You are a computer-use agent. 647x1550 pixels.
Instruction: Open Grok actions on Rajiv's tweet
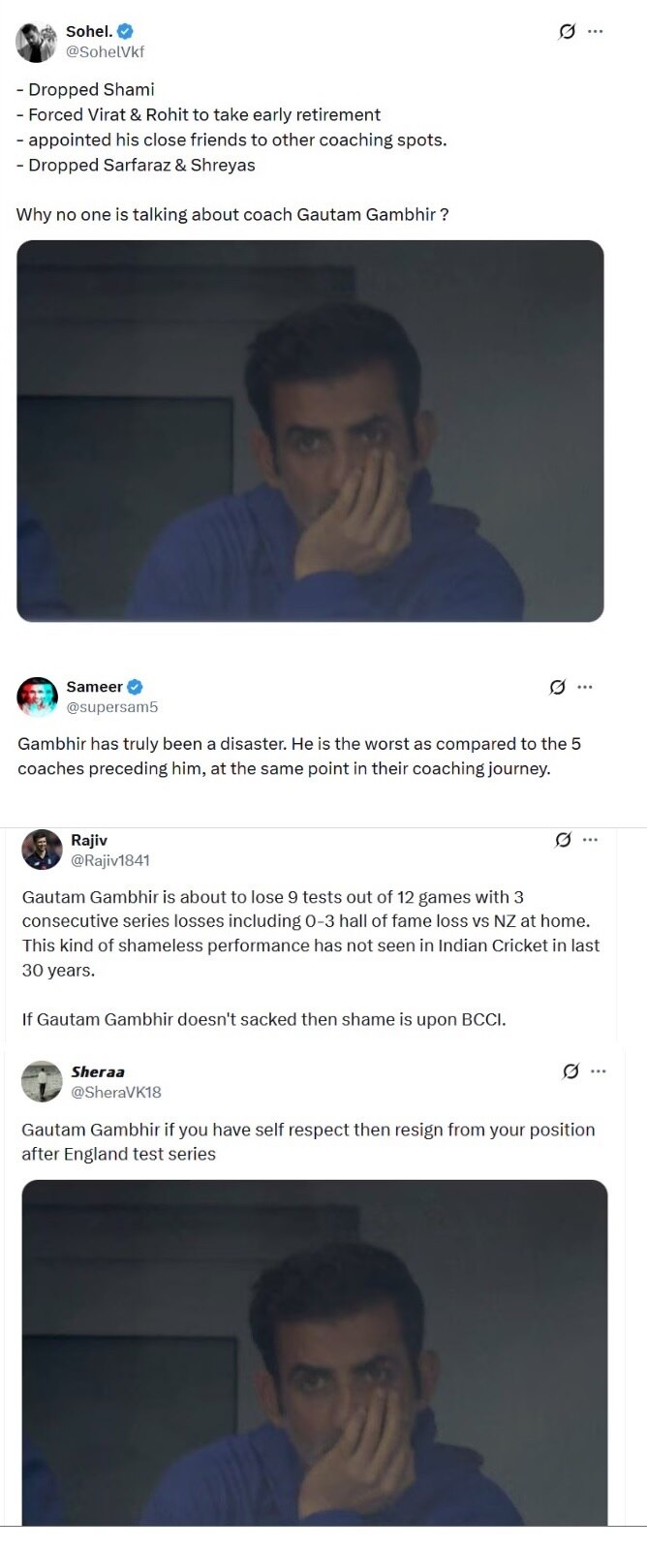[562, 839]
